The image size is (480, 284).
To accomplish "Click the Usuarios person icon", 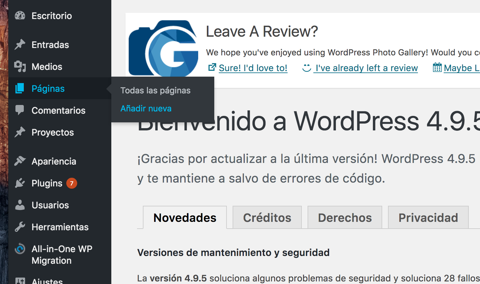I will [x=20, y=205].
